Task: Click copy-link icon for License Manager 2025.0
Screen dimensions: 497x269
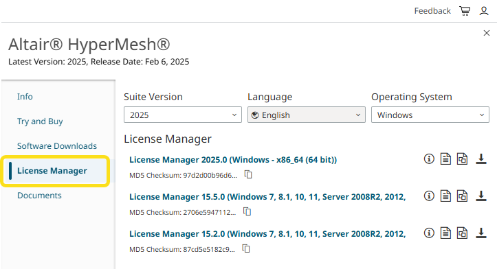Action: 462,159
